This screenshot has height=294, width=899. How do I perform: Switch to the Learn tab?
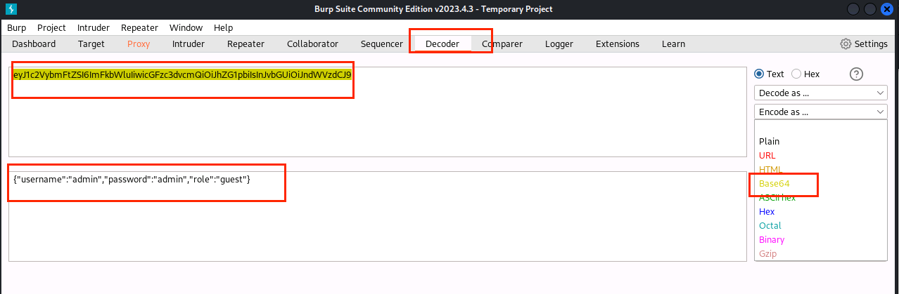pos(673,44)
